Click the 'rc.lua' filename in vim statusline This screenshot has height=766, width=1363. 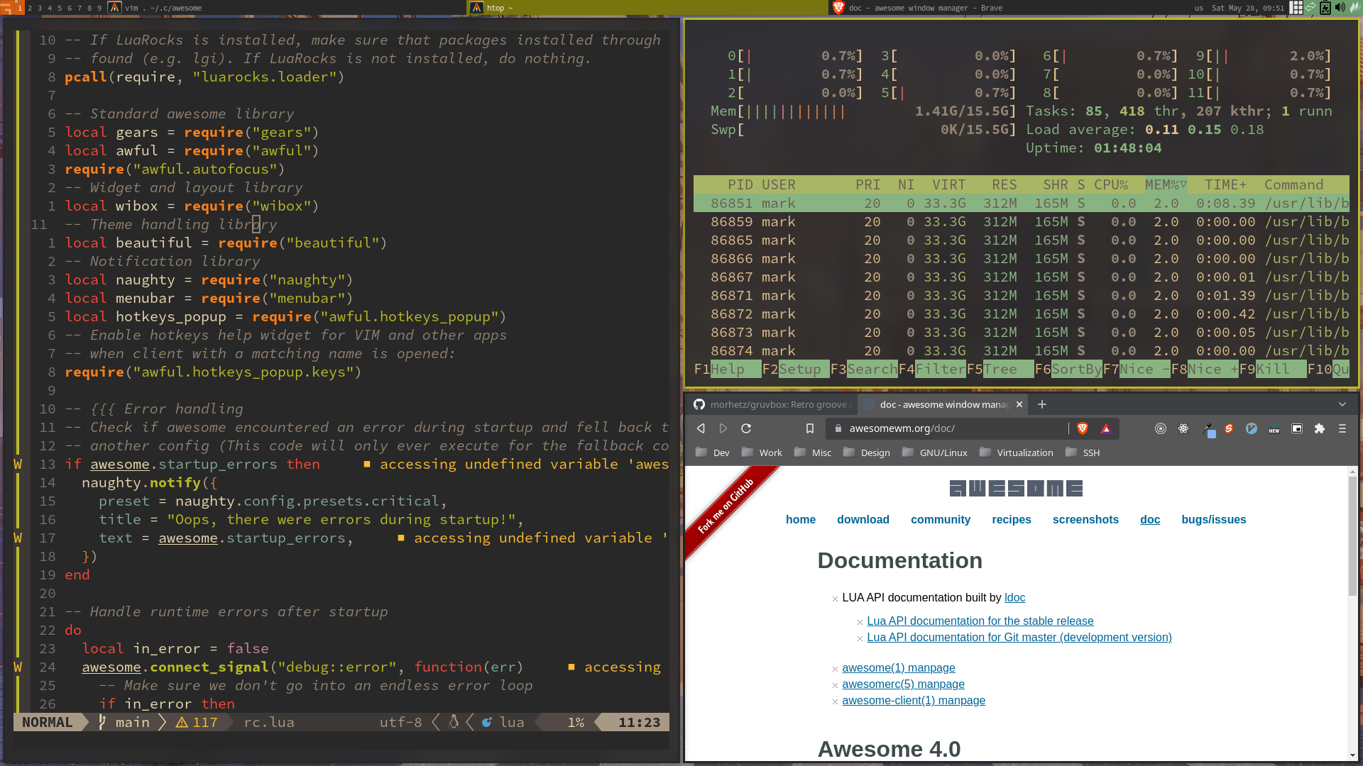268,722
